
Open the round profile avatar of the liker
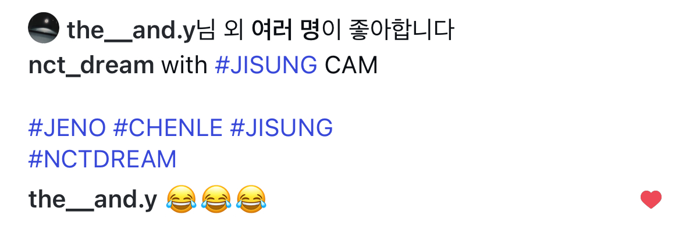(x=43, y=27)
